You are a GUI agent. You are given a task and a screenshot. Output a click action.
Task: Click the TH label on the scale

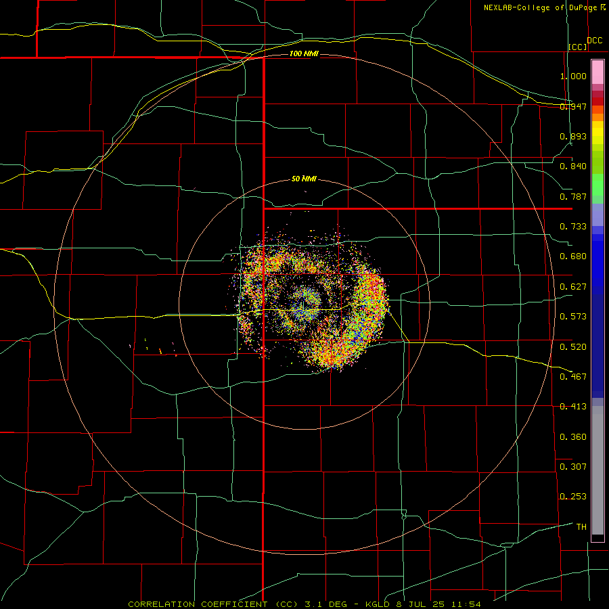point(581,527)
